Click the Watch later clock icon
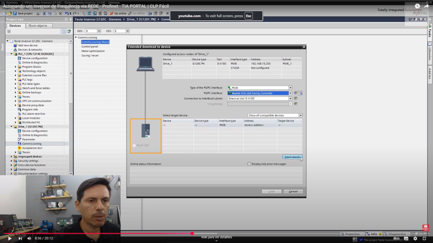Viewport: 433px width, 243px height. (x=417, y=6)
